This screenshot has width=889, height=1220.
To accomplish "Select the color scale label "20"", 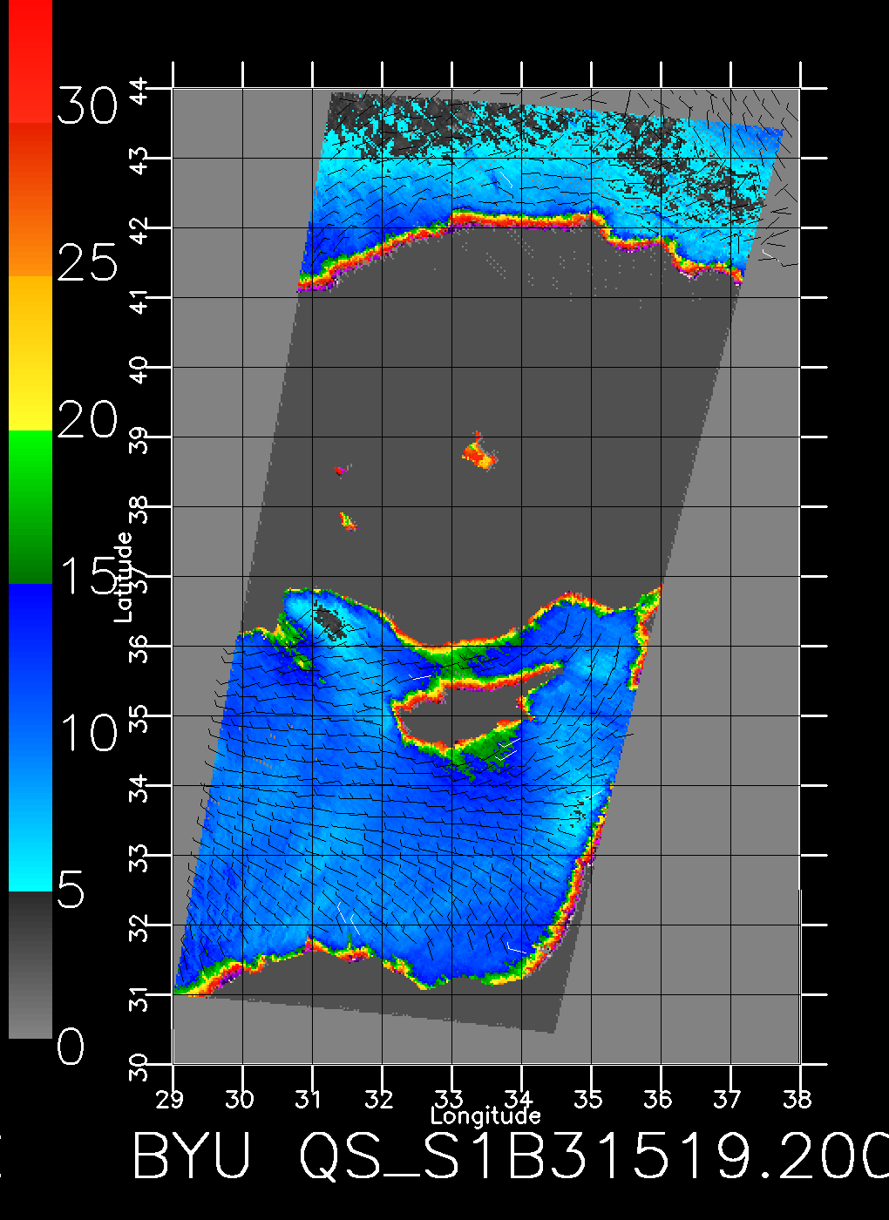I will point(87,419).
